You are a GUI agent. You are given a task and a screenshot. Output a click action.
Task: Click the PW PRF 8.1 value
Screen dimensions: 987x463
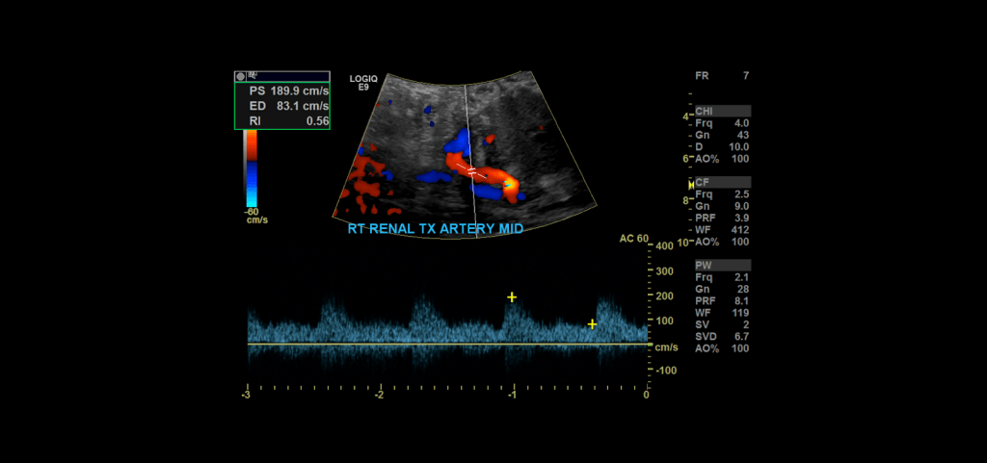point(740,300)
